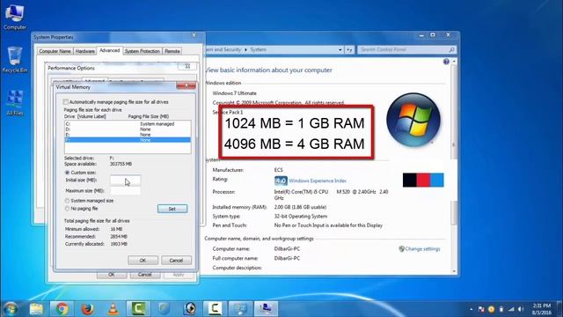The height and width of the screenshot is (317, 563).
Task: Click the search magnifier in Control Panel
Action: pos(451,49)
